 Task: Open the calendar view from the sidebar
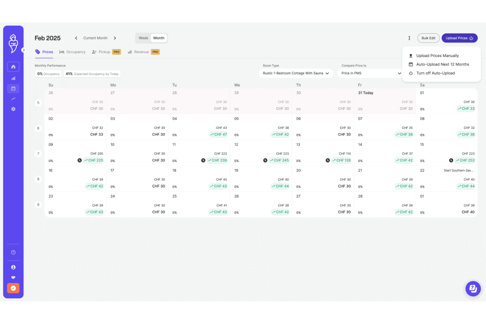tap(13, 89)
